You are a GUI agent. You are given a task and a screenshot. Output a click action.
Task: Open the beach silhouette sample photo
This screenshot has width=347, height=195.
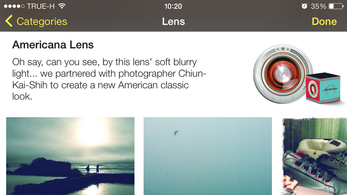pyautogui.click(x=70, y=156)
